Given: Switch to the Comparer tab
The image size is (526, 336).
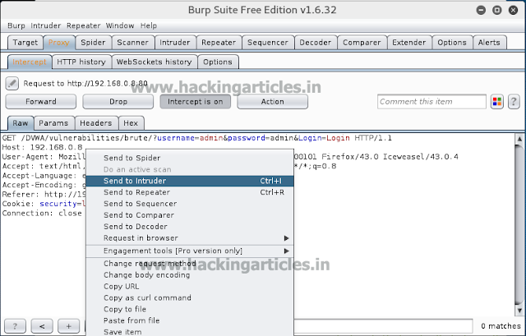Looking at the screenshot, I should (x=362, y=43).
